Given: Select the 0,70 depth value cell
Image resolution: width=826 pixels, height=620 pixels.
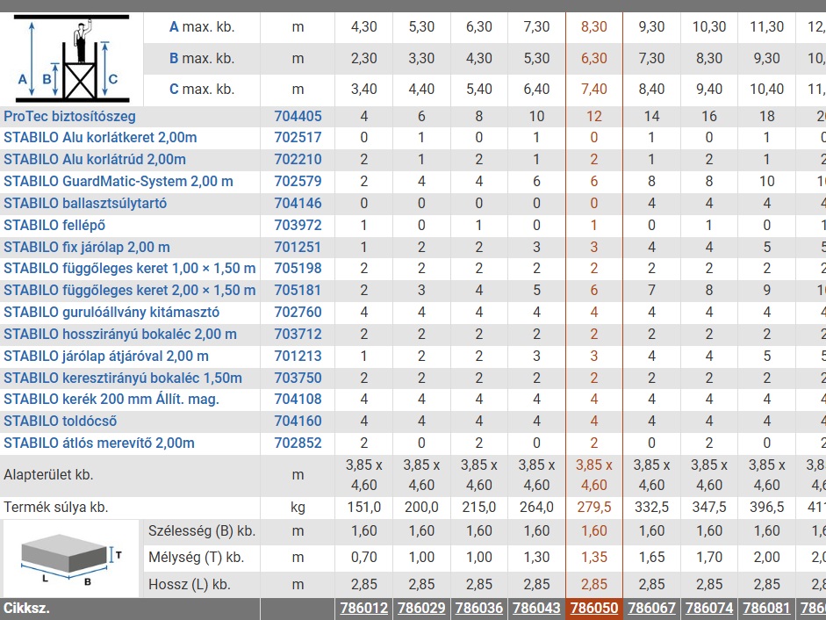Looking at the screenshot, I should 363,558.
